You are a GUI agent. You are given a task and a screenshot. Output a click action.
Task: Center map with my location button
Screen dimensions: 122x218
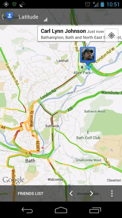(x=111, y=35)
